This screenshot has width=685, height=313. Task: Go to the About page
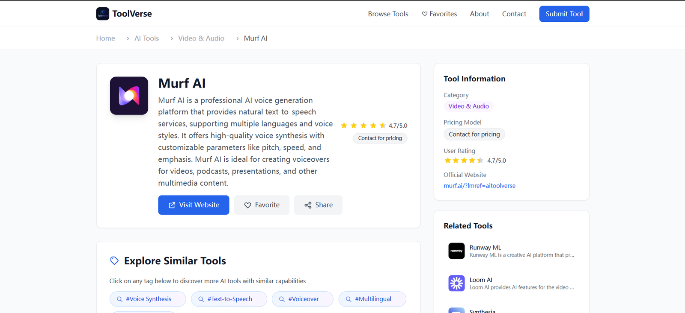(x=479, y=14)
